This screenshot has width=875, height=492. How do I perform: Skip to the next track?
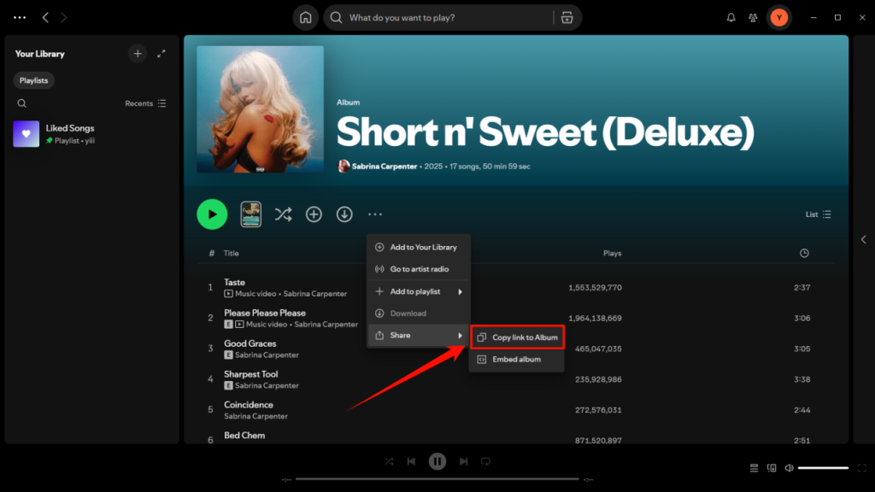[x=463, y=461]
